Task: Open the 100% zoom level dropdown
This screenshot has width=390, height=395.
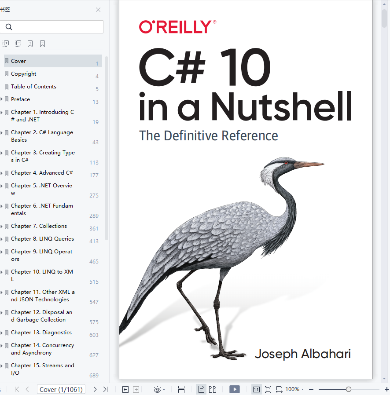Action: (x=295, y=389)
